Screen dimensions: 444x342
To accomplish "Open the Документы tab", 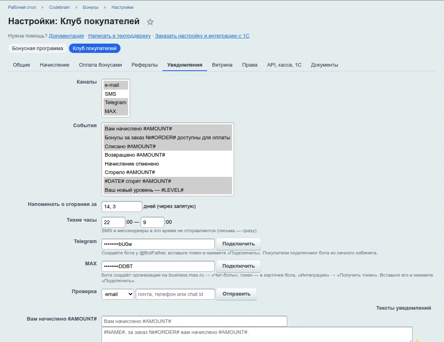I will pos(324,65).
